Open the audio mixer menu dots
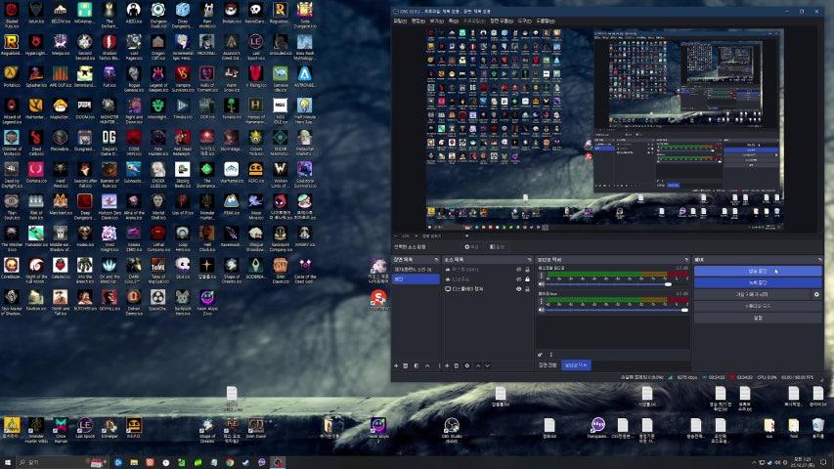The width and height of the screenshot is (834, 469). 549,355
